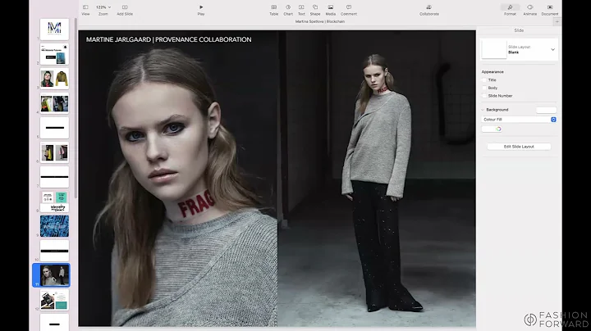Select slide 1 thumbnail with M logo

point(54,29)
